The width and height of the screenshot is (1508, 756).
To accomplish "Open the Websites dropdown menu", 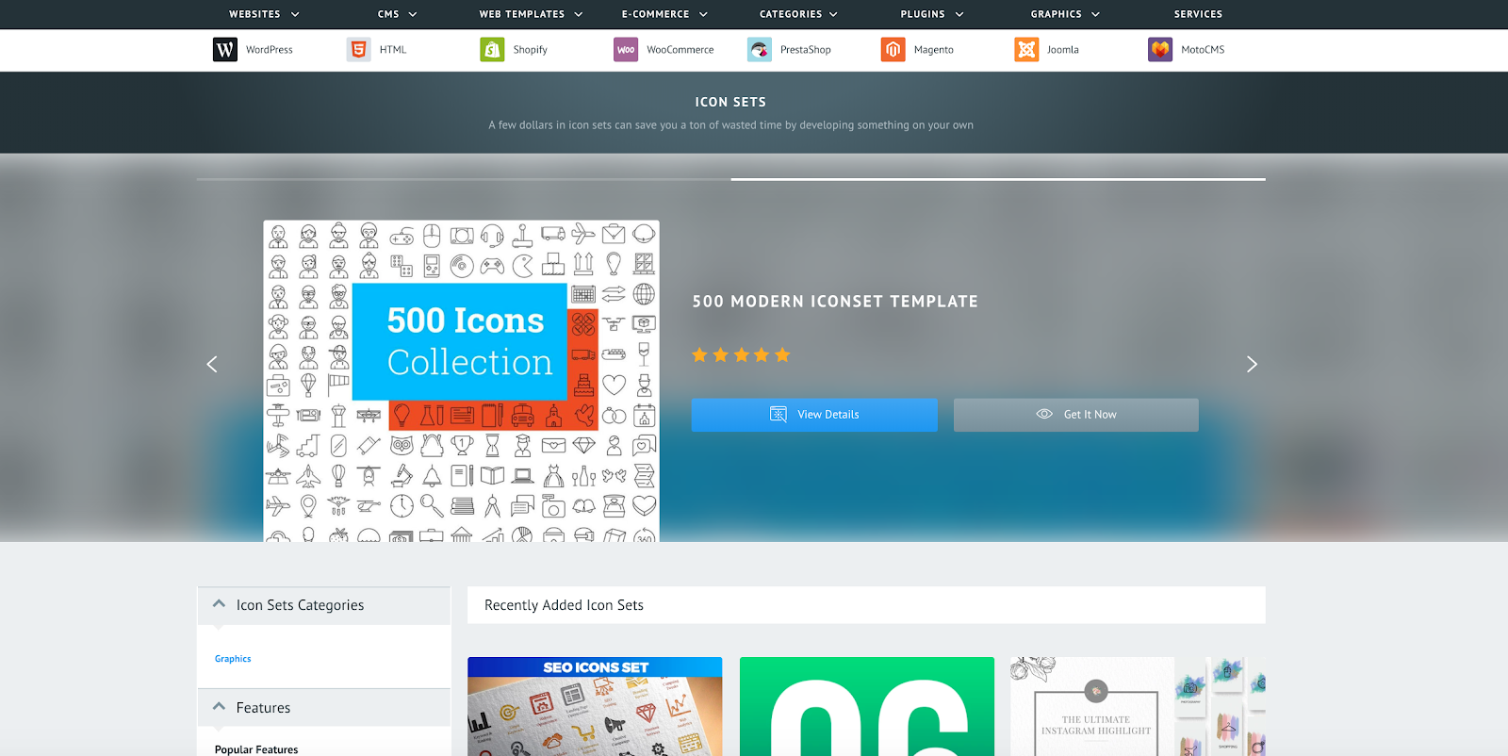I will point(264,14).
